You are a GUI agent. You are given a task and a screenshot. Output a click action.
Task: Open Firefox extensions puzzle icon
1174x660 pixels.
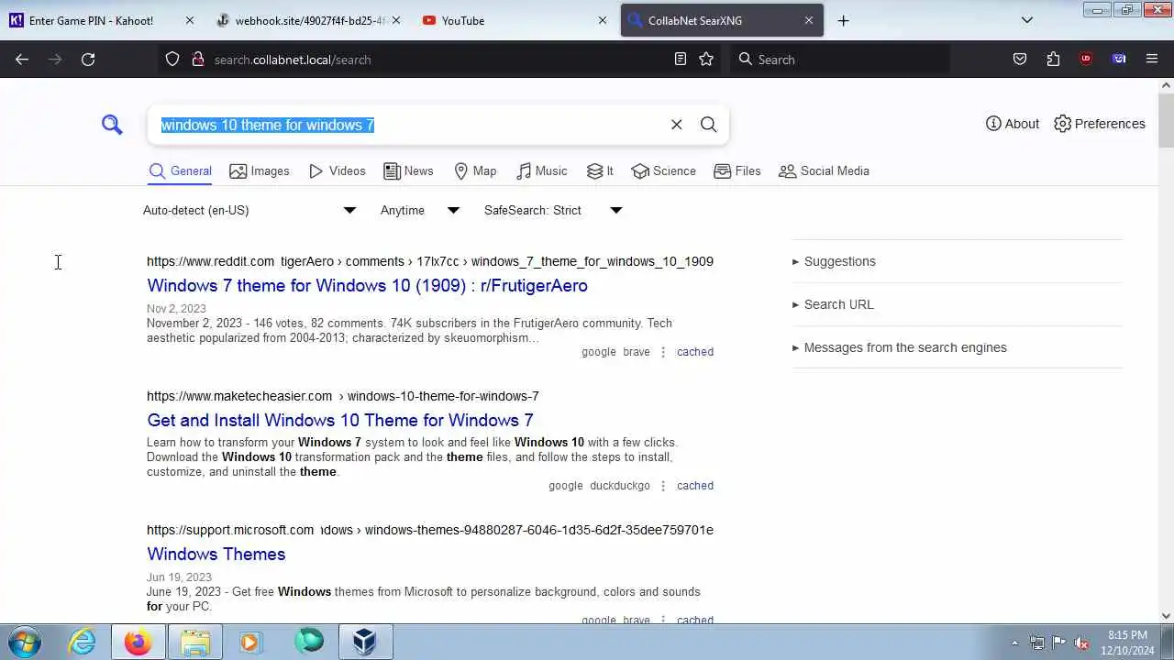click(x=1053, y=60)
